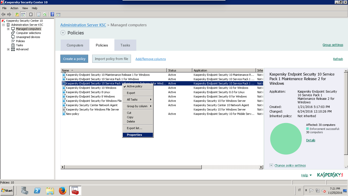The width and height of the screenshot is (348, 196).
Task: Open Windows PowerShell from the taskbar
Action: 37,190
